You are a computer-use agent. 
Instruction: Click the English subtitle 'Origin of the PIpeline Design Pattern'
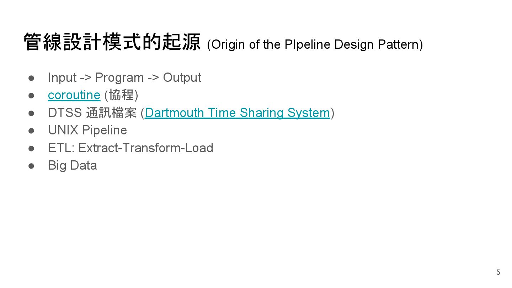coord(315,45)
